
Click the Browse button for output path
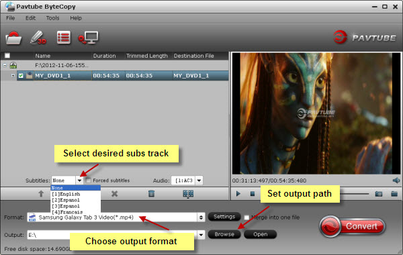(224, 234)
